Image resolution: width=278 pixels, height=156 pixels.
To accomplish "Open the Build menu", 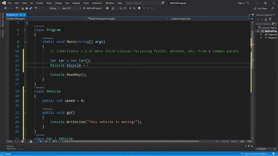I will point(49,3).
